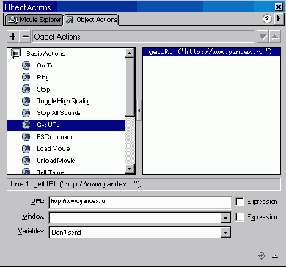
Task: Click the Basic Actions book icon
Action: pyautogui.click(x=16, y=54)
